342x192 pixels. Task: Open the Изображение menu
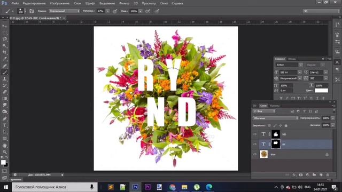click(x=59, y=3)
